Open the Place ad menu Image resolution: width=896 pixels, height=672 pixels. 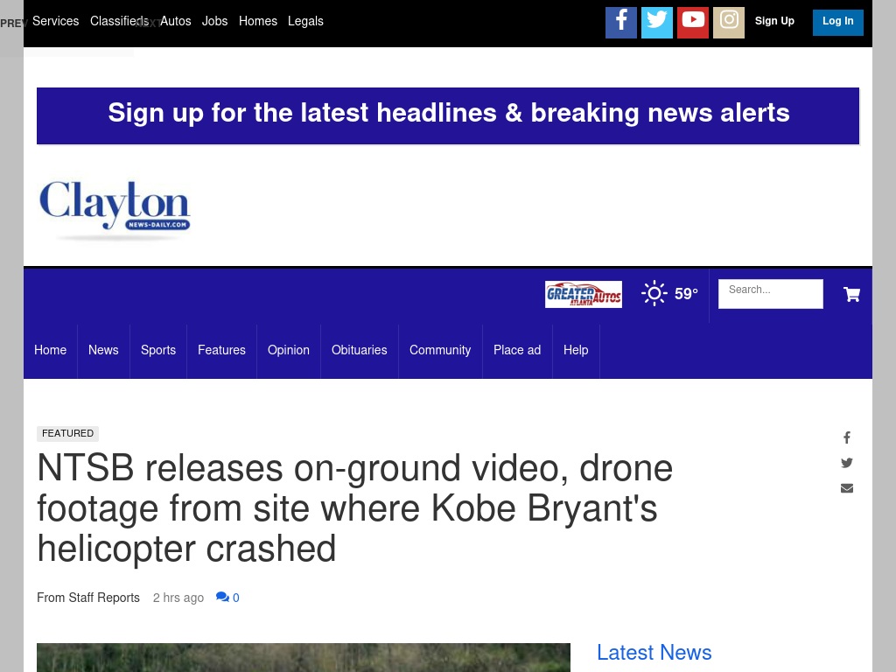(517, 350)
